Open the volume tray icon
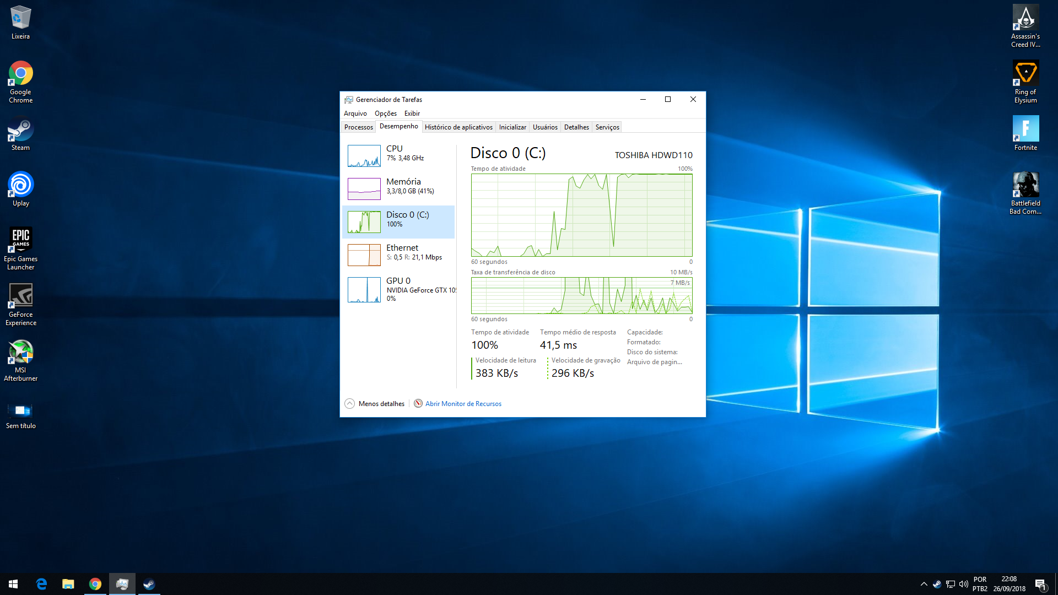This screenshot has width=1058, height=595. point(964,584)
